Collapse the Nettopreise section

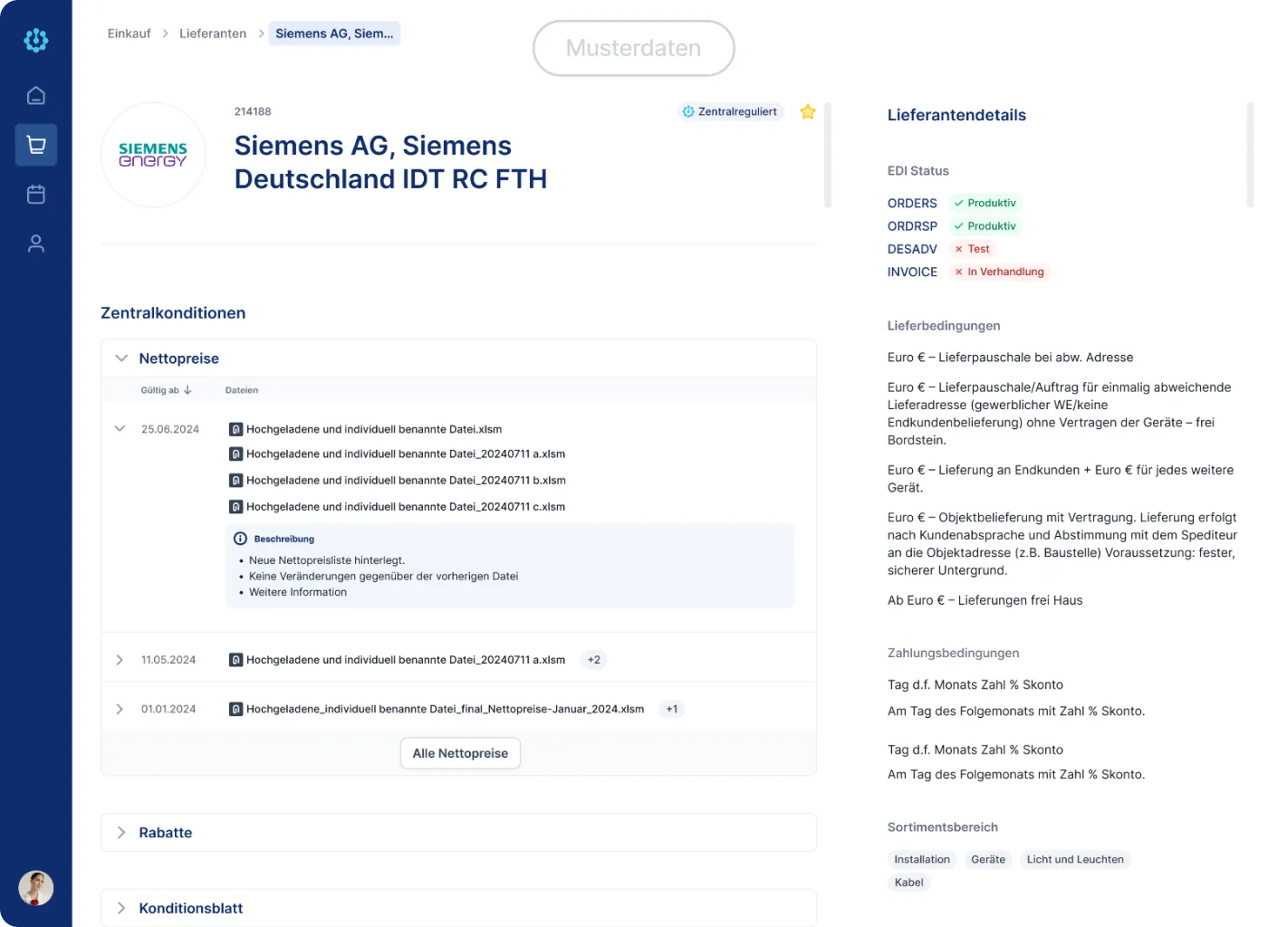(121, 358)
